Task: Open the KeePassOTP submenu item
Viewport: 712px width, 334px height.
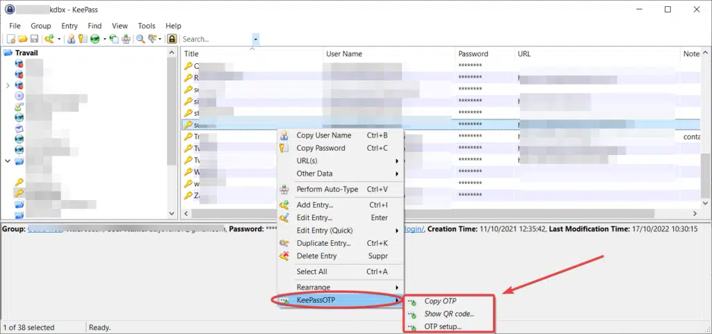Action: [x=341, y=300]
